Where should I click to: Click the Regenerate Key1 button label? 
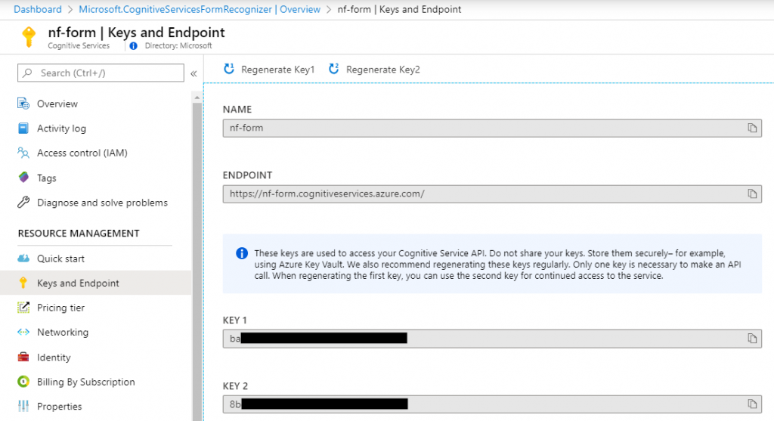(x=278, y=70)
